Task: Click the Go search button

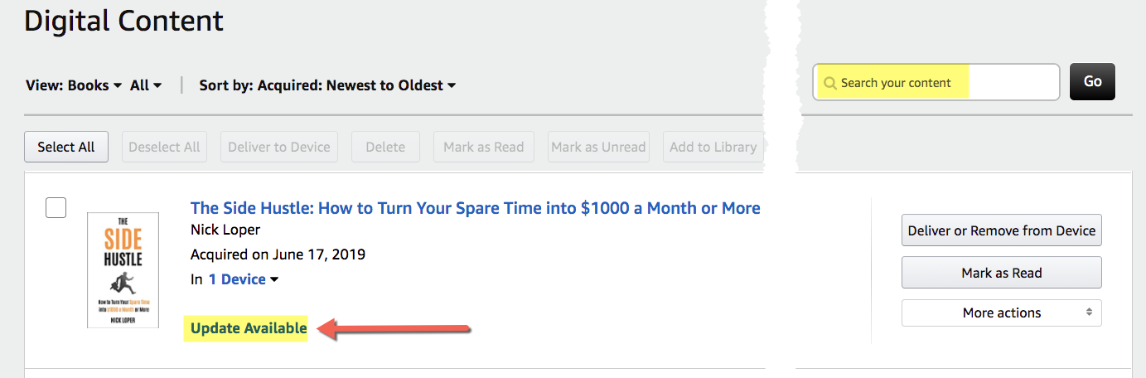Action: (1092, 81)
